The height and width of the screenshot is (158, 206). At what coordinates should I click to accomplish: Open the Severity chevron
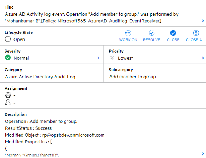pyautogui.click(x=99, y=58)
